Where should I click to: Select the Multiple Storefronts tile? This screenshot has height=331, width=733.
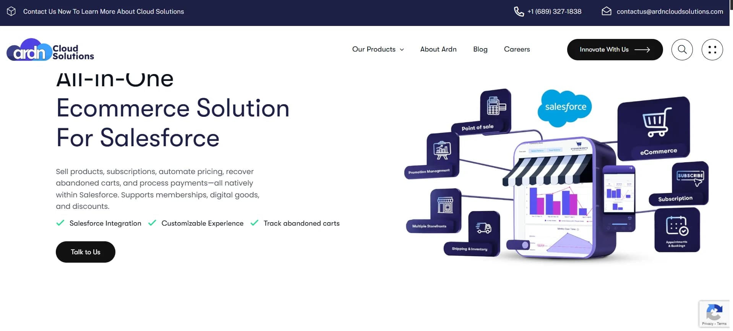tap(434, 211)
